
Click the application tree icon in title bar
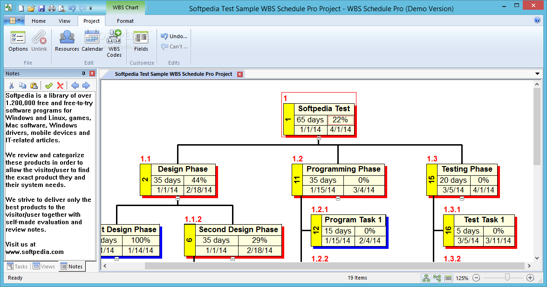point(8,7)
